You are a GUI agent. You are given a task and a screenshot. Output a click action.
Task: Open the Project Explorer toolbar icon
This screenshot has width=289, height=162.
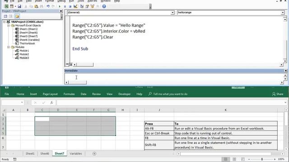coord(82,6)
